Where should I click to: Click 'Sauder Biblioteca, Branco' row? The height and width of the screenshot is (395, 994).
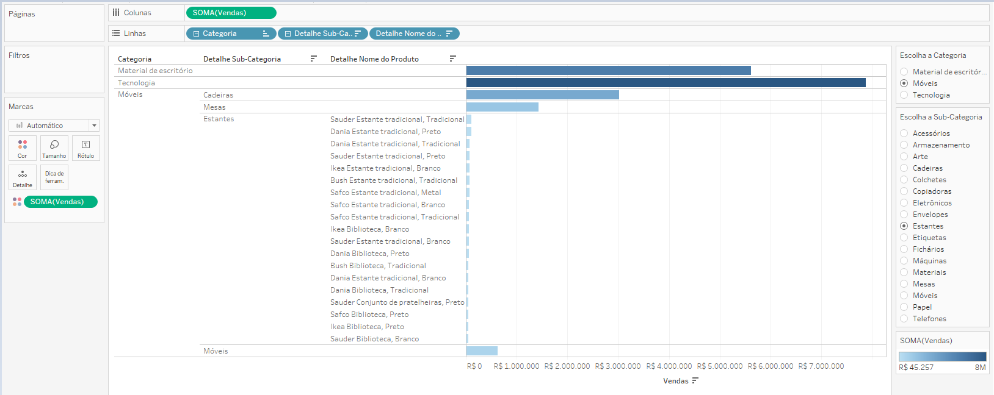[x=374, y=339]
